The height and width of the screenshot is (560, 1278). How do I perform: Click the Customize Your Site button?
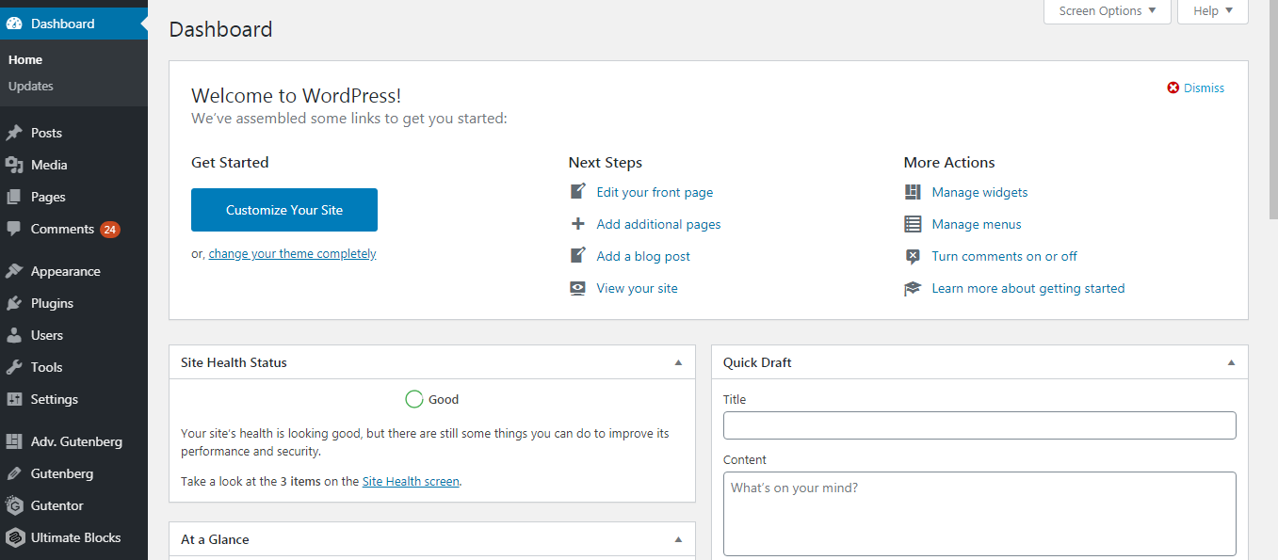point(284,210)
